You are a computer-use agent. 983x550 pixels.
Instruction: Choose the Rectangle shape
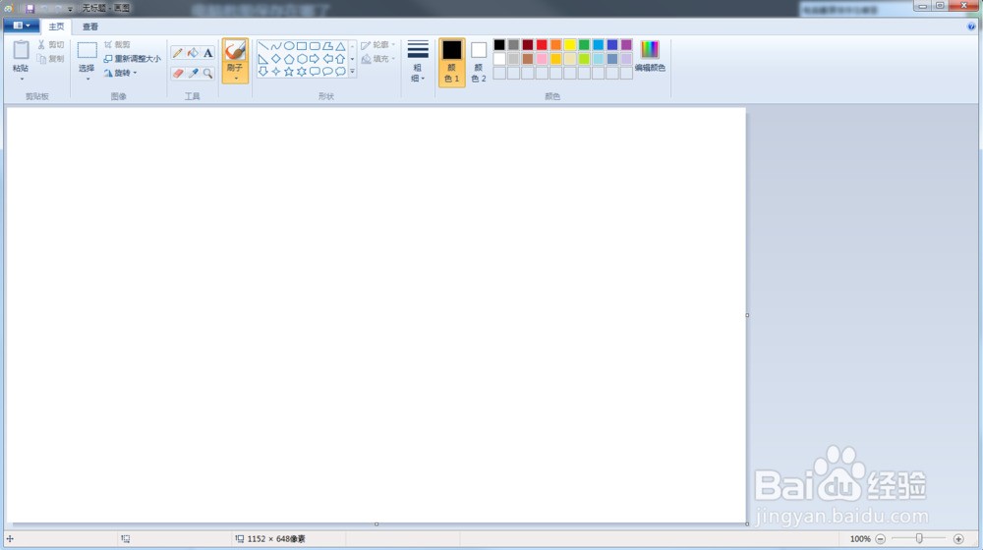pos(302,46)
